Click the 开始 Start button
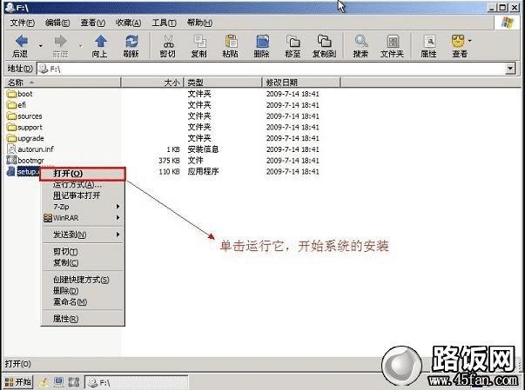Image resolution: width=525 pixels, height=390 pixels. pyautogui.click(x=18, y=382)
